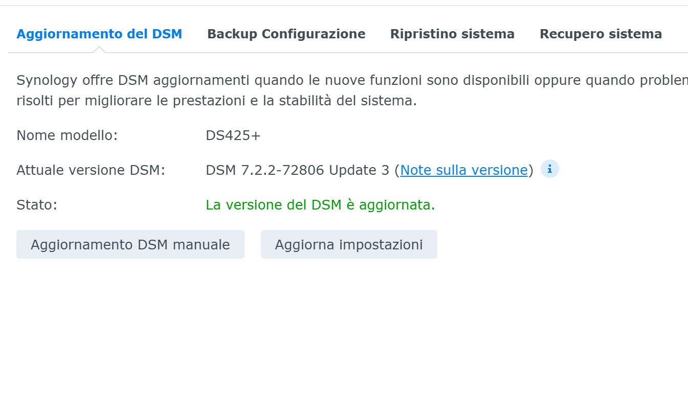Switch to the Ripristino sistema tab

point(452,34)
